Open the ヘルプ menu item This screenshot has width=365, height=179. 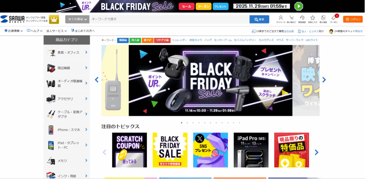(x=35, y=31)
